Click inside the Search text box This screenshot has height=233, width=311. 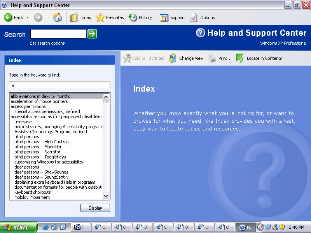(x=58, y=34)
